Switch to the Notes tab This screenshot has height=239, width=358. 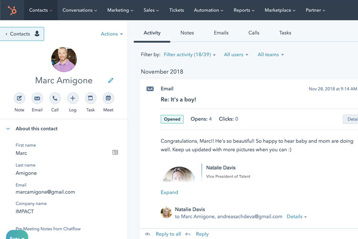coord(187,33)
